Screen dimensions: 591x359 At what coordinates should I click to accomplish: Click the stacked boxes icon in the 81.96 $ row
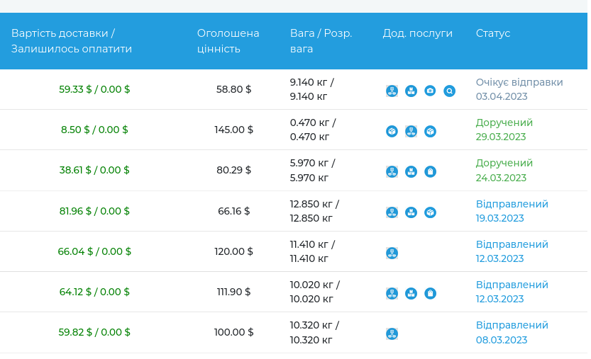(x=411, y=212)
